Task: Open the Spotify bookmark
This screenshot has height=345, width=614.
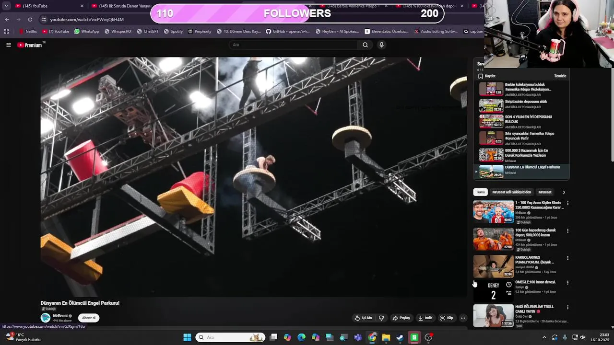Action: 173,32
